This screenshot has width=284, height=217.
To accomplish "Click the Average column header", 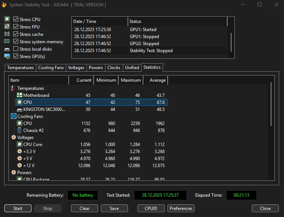I will coord(156,80).
